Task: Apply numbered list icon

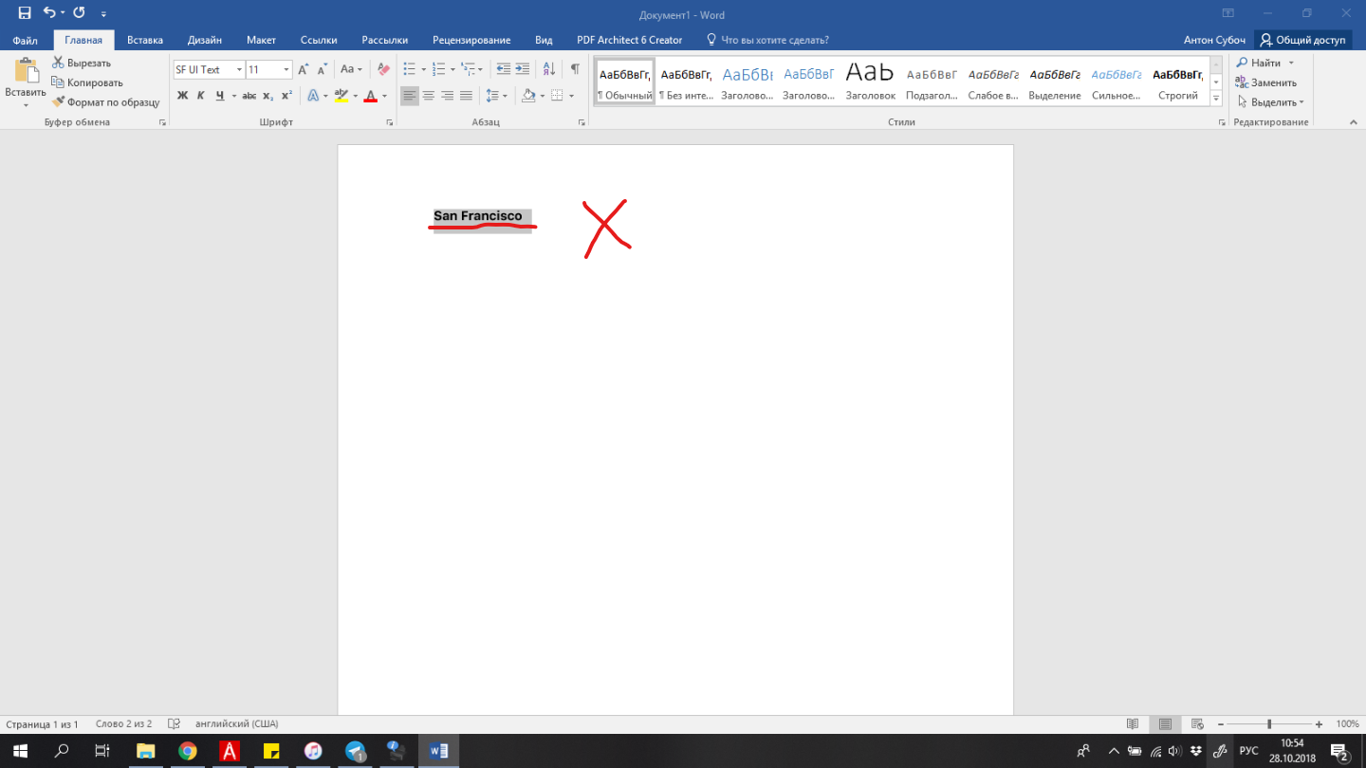Action: 438,69
